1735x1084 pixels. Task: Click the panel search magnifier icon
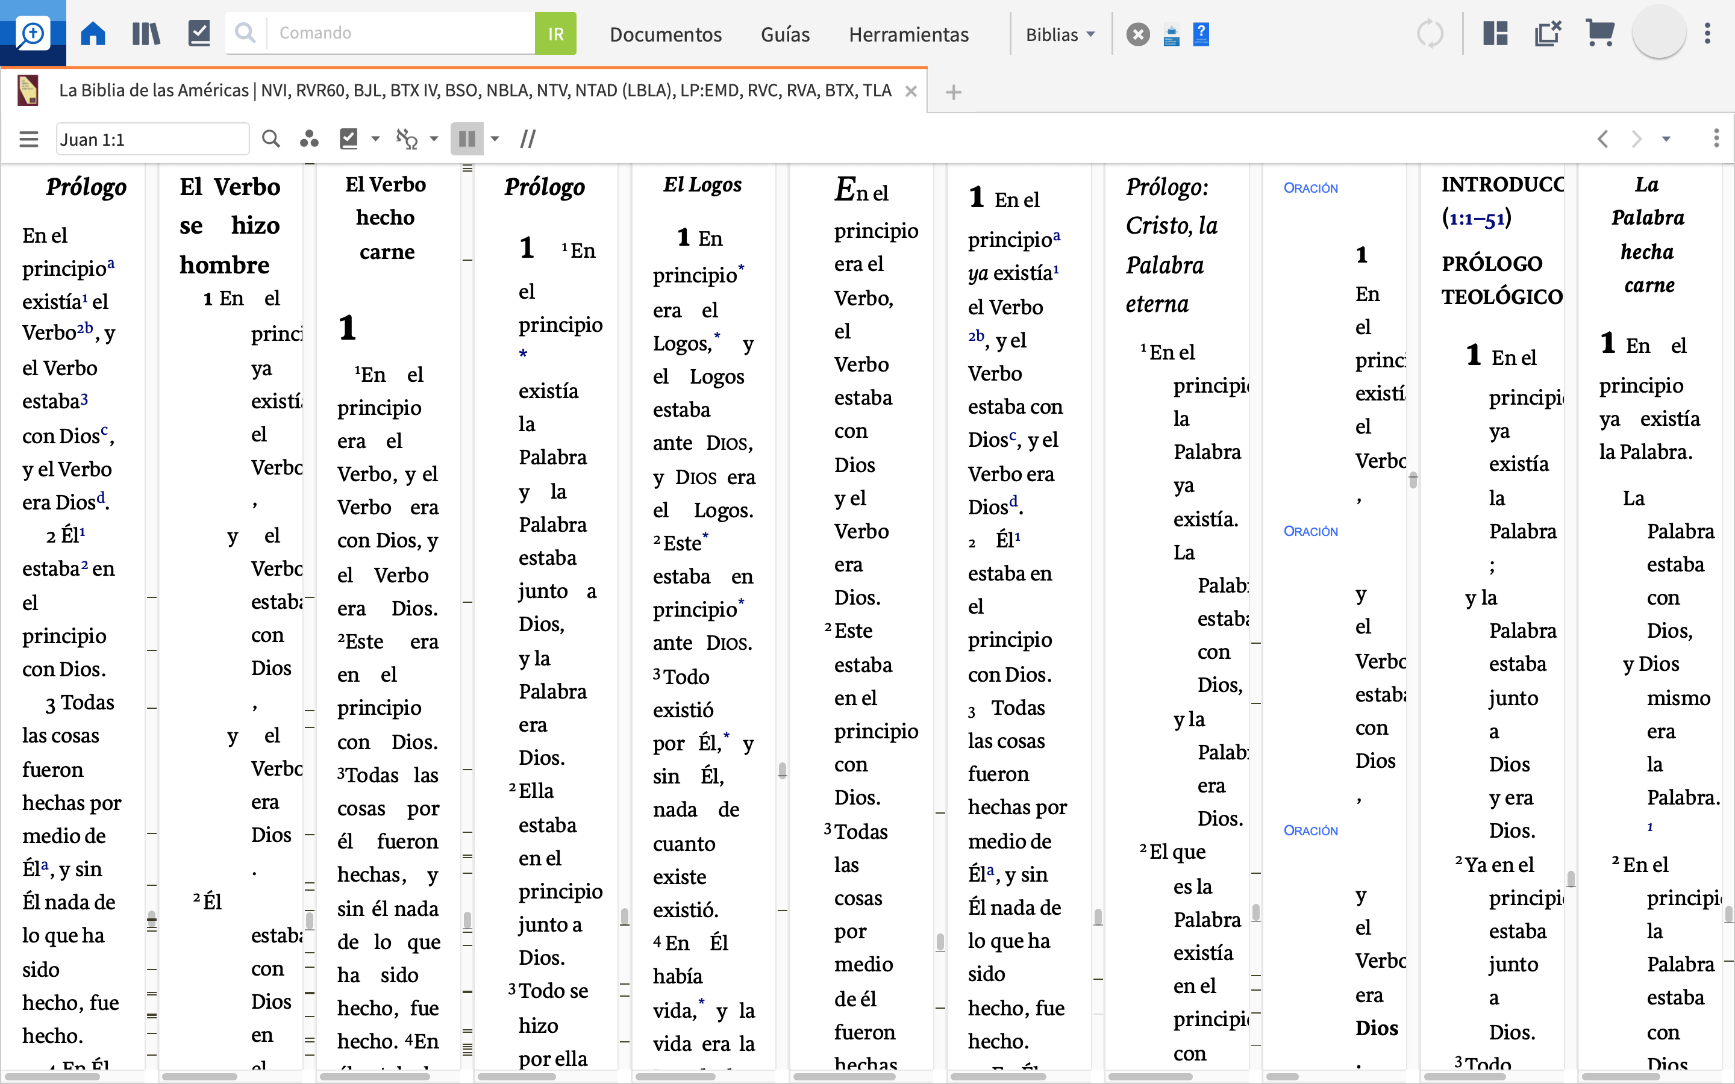click(x=271, y=139)
